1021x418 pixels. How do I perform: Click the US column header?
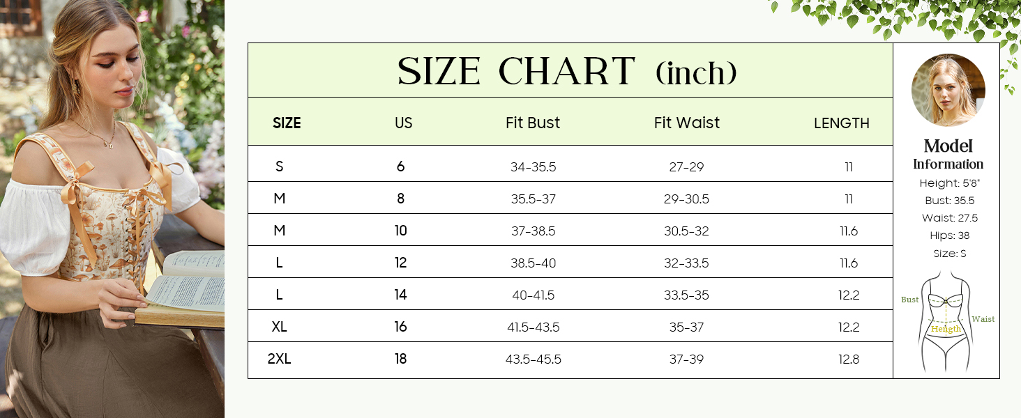point(403,123)
